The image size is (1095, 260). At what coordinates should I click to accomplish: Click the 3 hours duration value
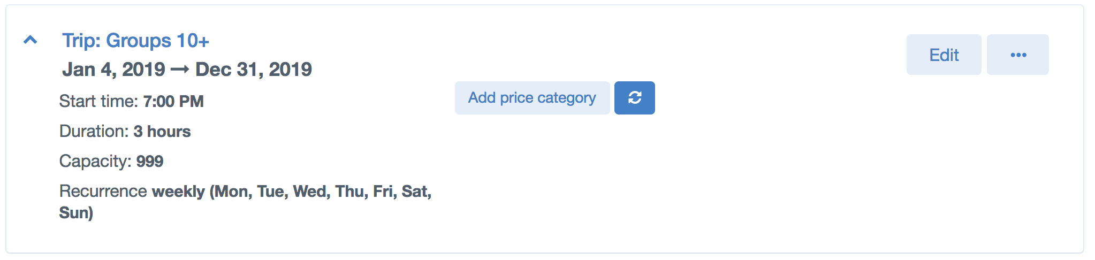tap(162, 131)
